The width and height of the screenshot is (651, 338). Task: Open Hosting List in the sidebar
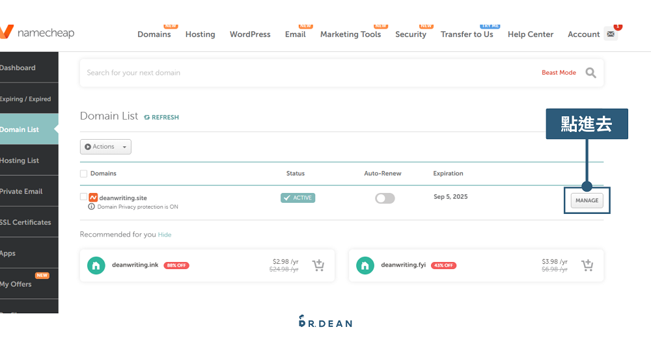point(20,161)
